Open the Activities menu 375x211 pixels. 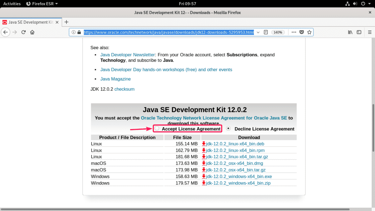12,4
